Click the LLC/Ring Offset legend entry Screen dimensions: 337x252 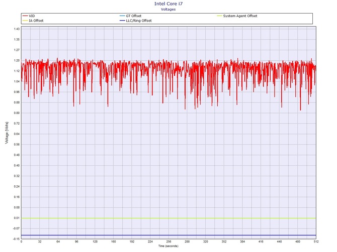136,21
